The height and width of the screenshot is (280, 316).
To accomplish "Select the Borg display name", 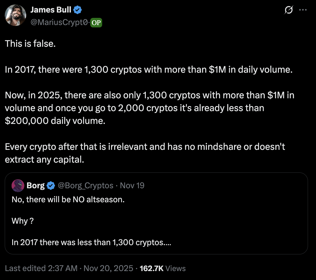I will (x=35, y=185).
